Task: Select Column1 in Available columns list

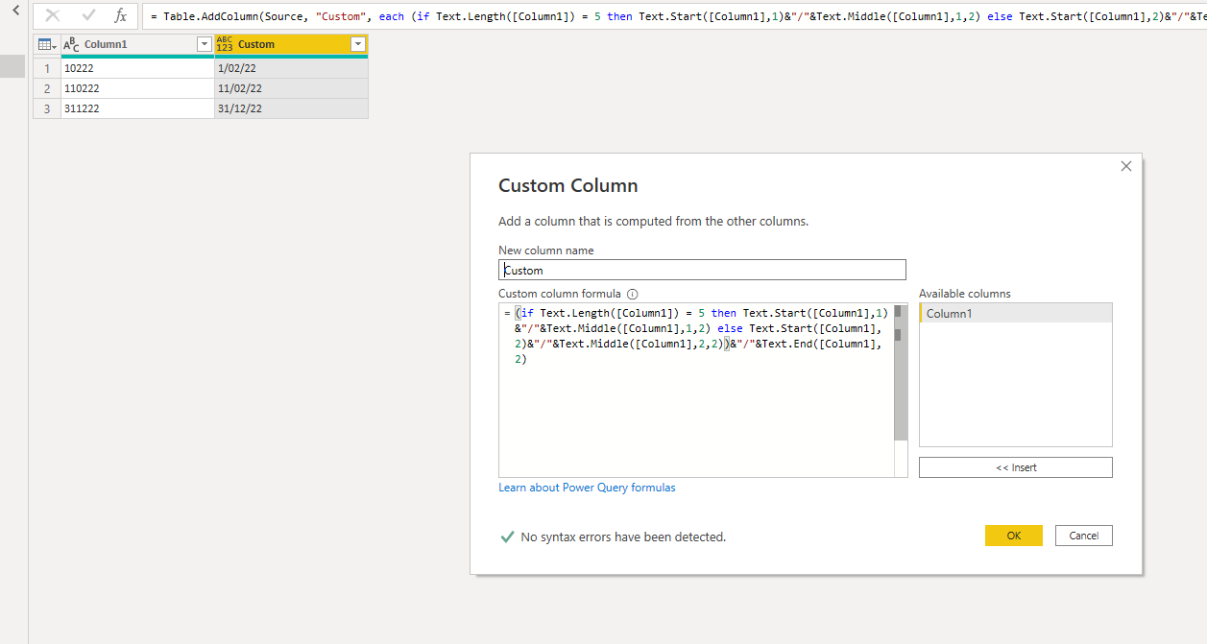Action: [x=1016, y=314]
